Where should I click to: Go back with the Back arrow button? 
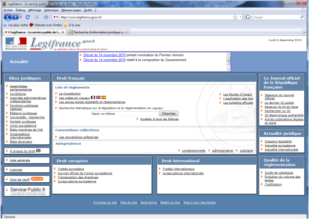pyautogui.click(x=8, y=17)
